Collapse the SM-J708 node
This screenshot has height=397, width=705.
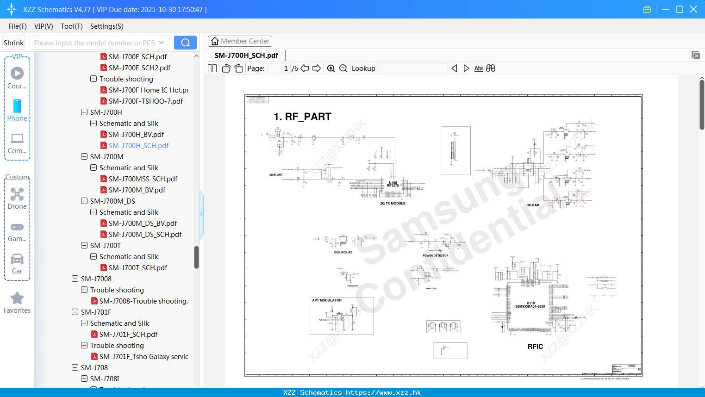(x=75, y=368)
